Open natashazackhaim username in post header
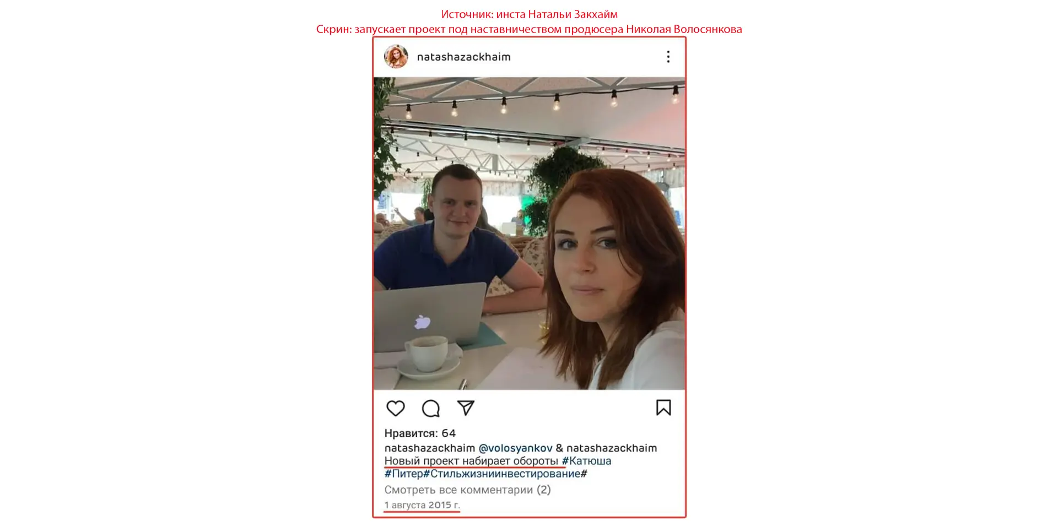The height and width of the screenshot is (527, 1058). (x=463, y=57)
